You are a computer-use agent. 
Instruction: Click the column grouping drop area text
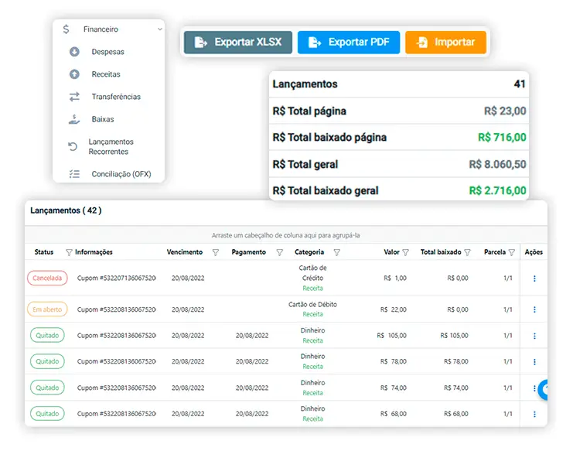286,235
